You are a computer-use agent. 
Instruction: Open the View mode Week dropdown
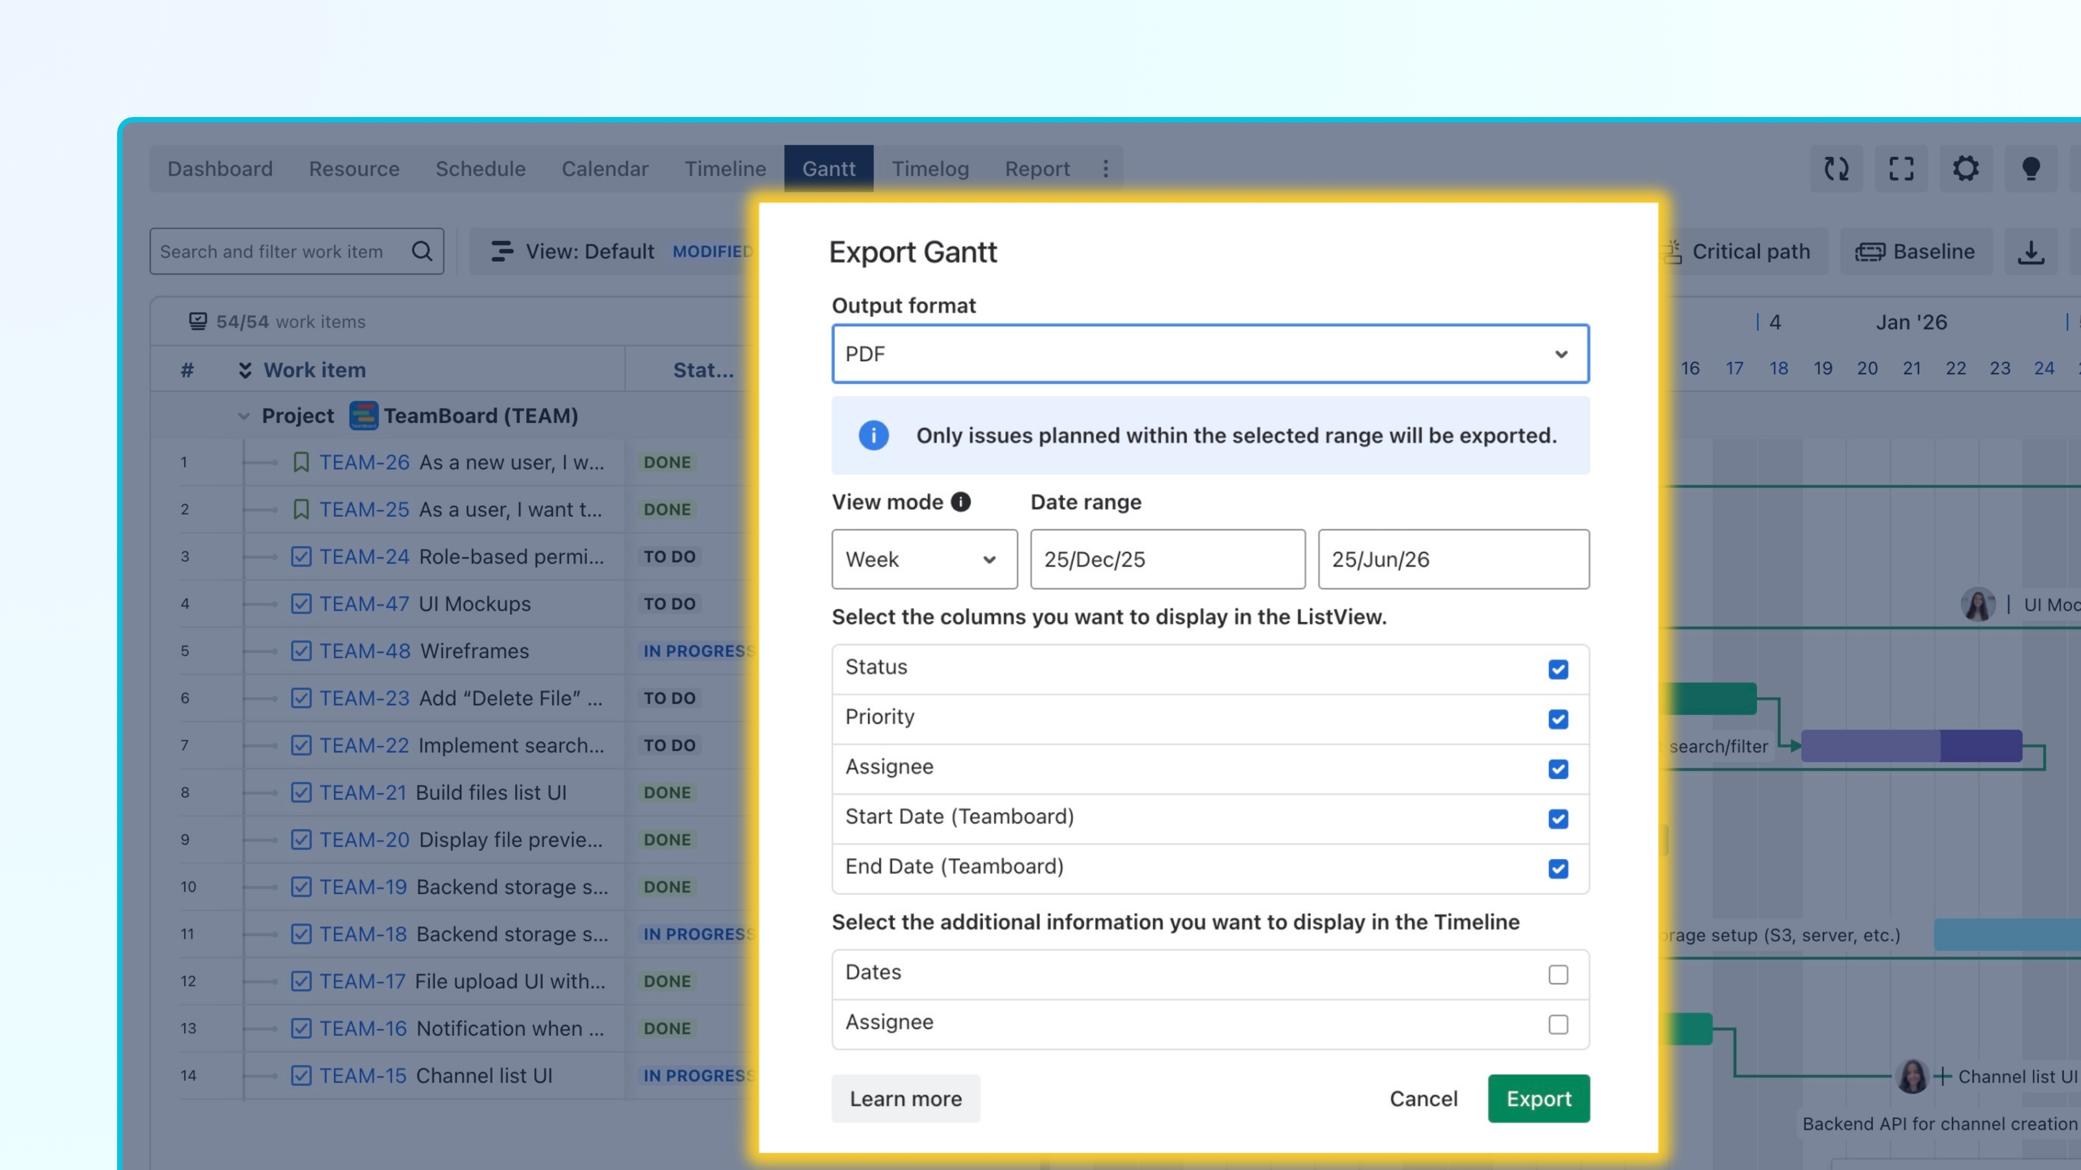pos(923,560)
